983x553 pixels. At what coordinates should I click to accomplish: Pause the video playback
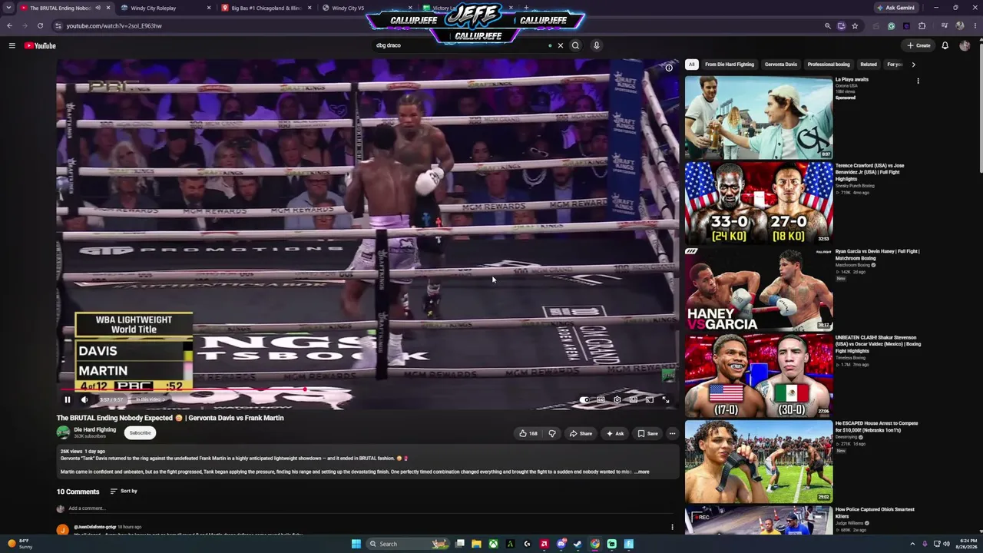point(68,399)
